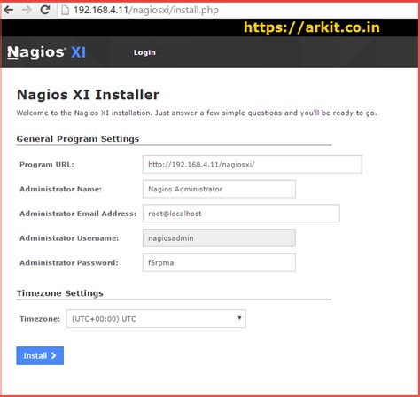Click the blue Install button
420x397 pixels.
click(40, 355)
